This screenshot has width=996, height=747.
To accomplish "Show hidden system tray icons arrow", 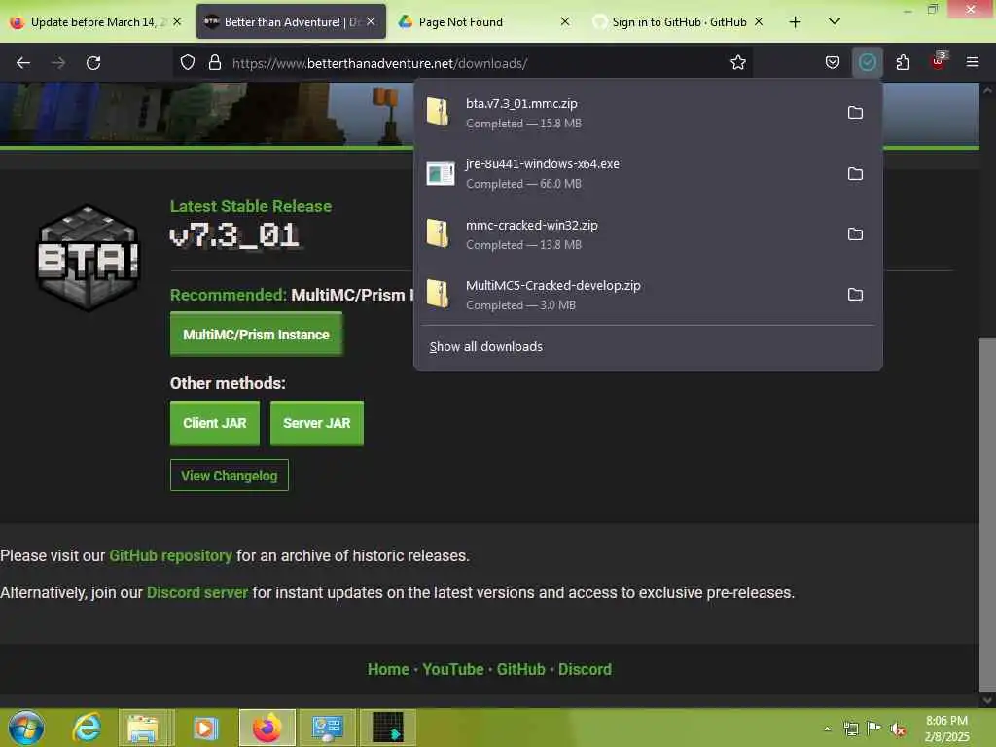I will (827, 729).
